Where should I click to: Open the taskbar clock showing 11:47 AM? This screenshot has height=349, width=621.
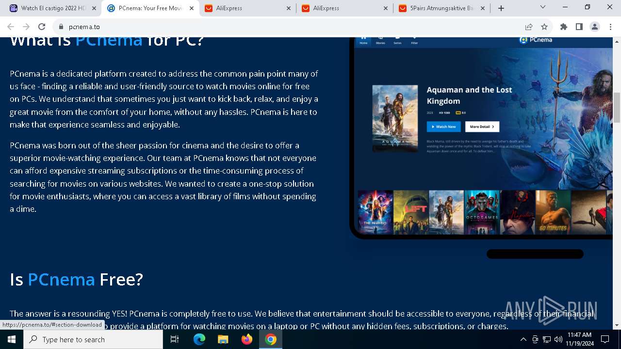click(579, 339)
